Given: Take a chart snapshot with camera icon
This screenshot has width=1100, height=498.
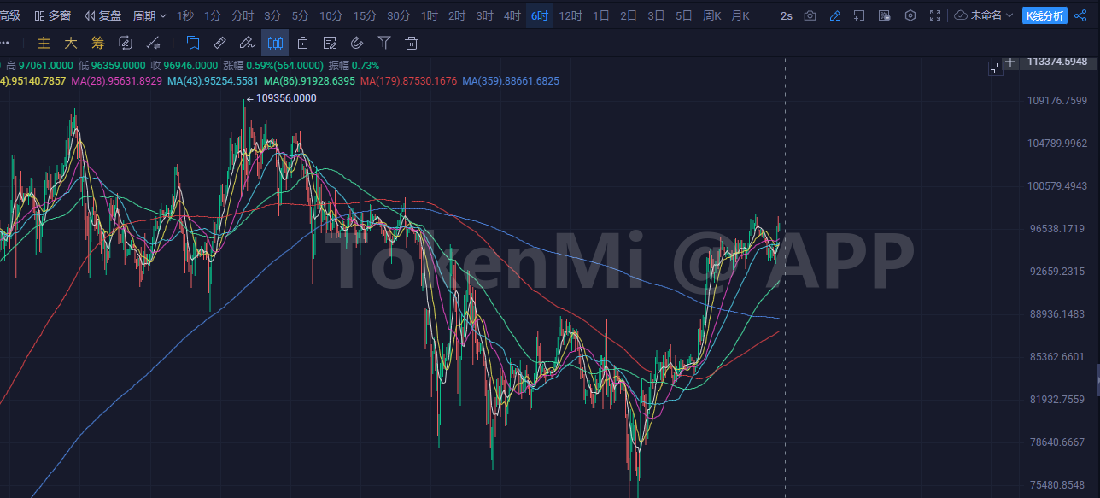Looking at the screenshot, I should point(810,15).
